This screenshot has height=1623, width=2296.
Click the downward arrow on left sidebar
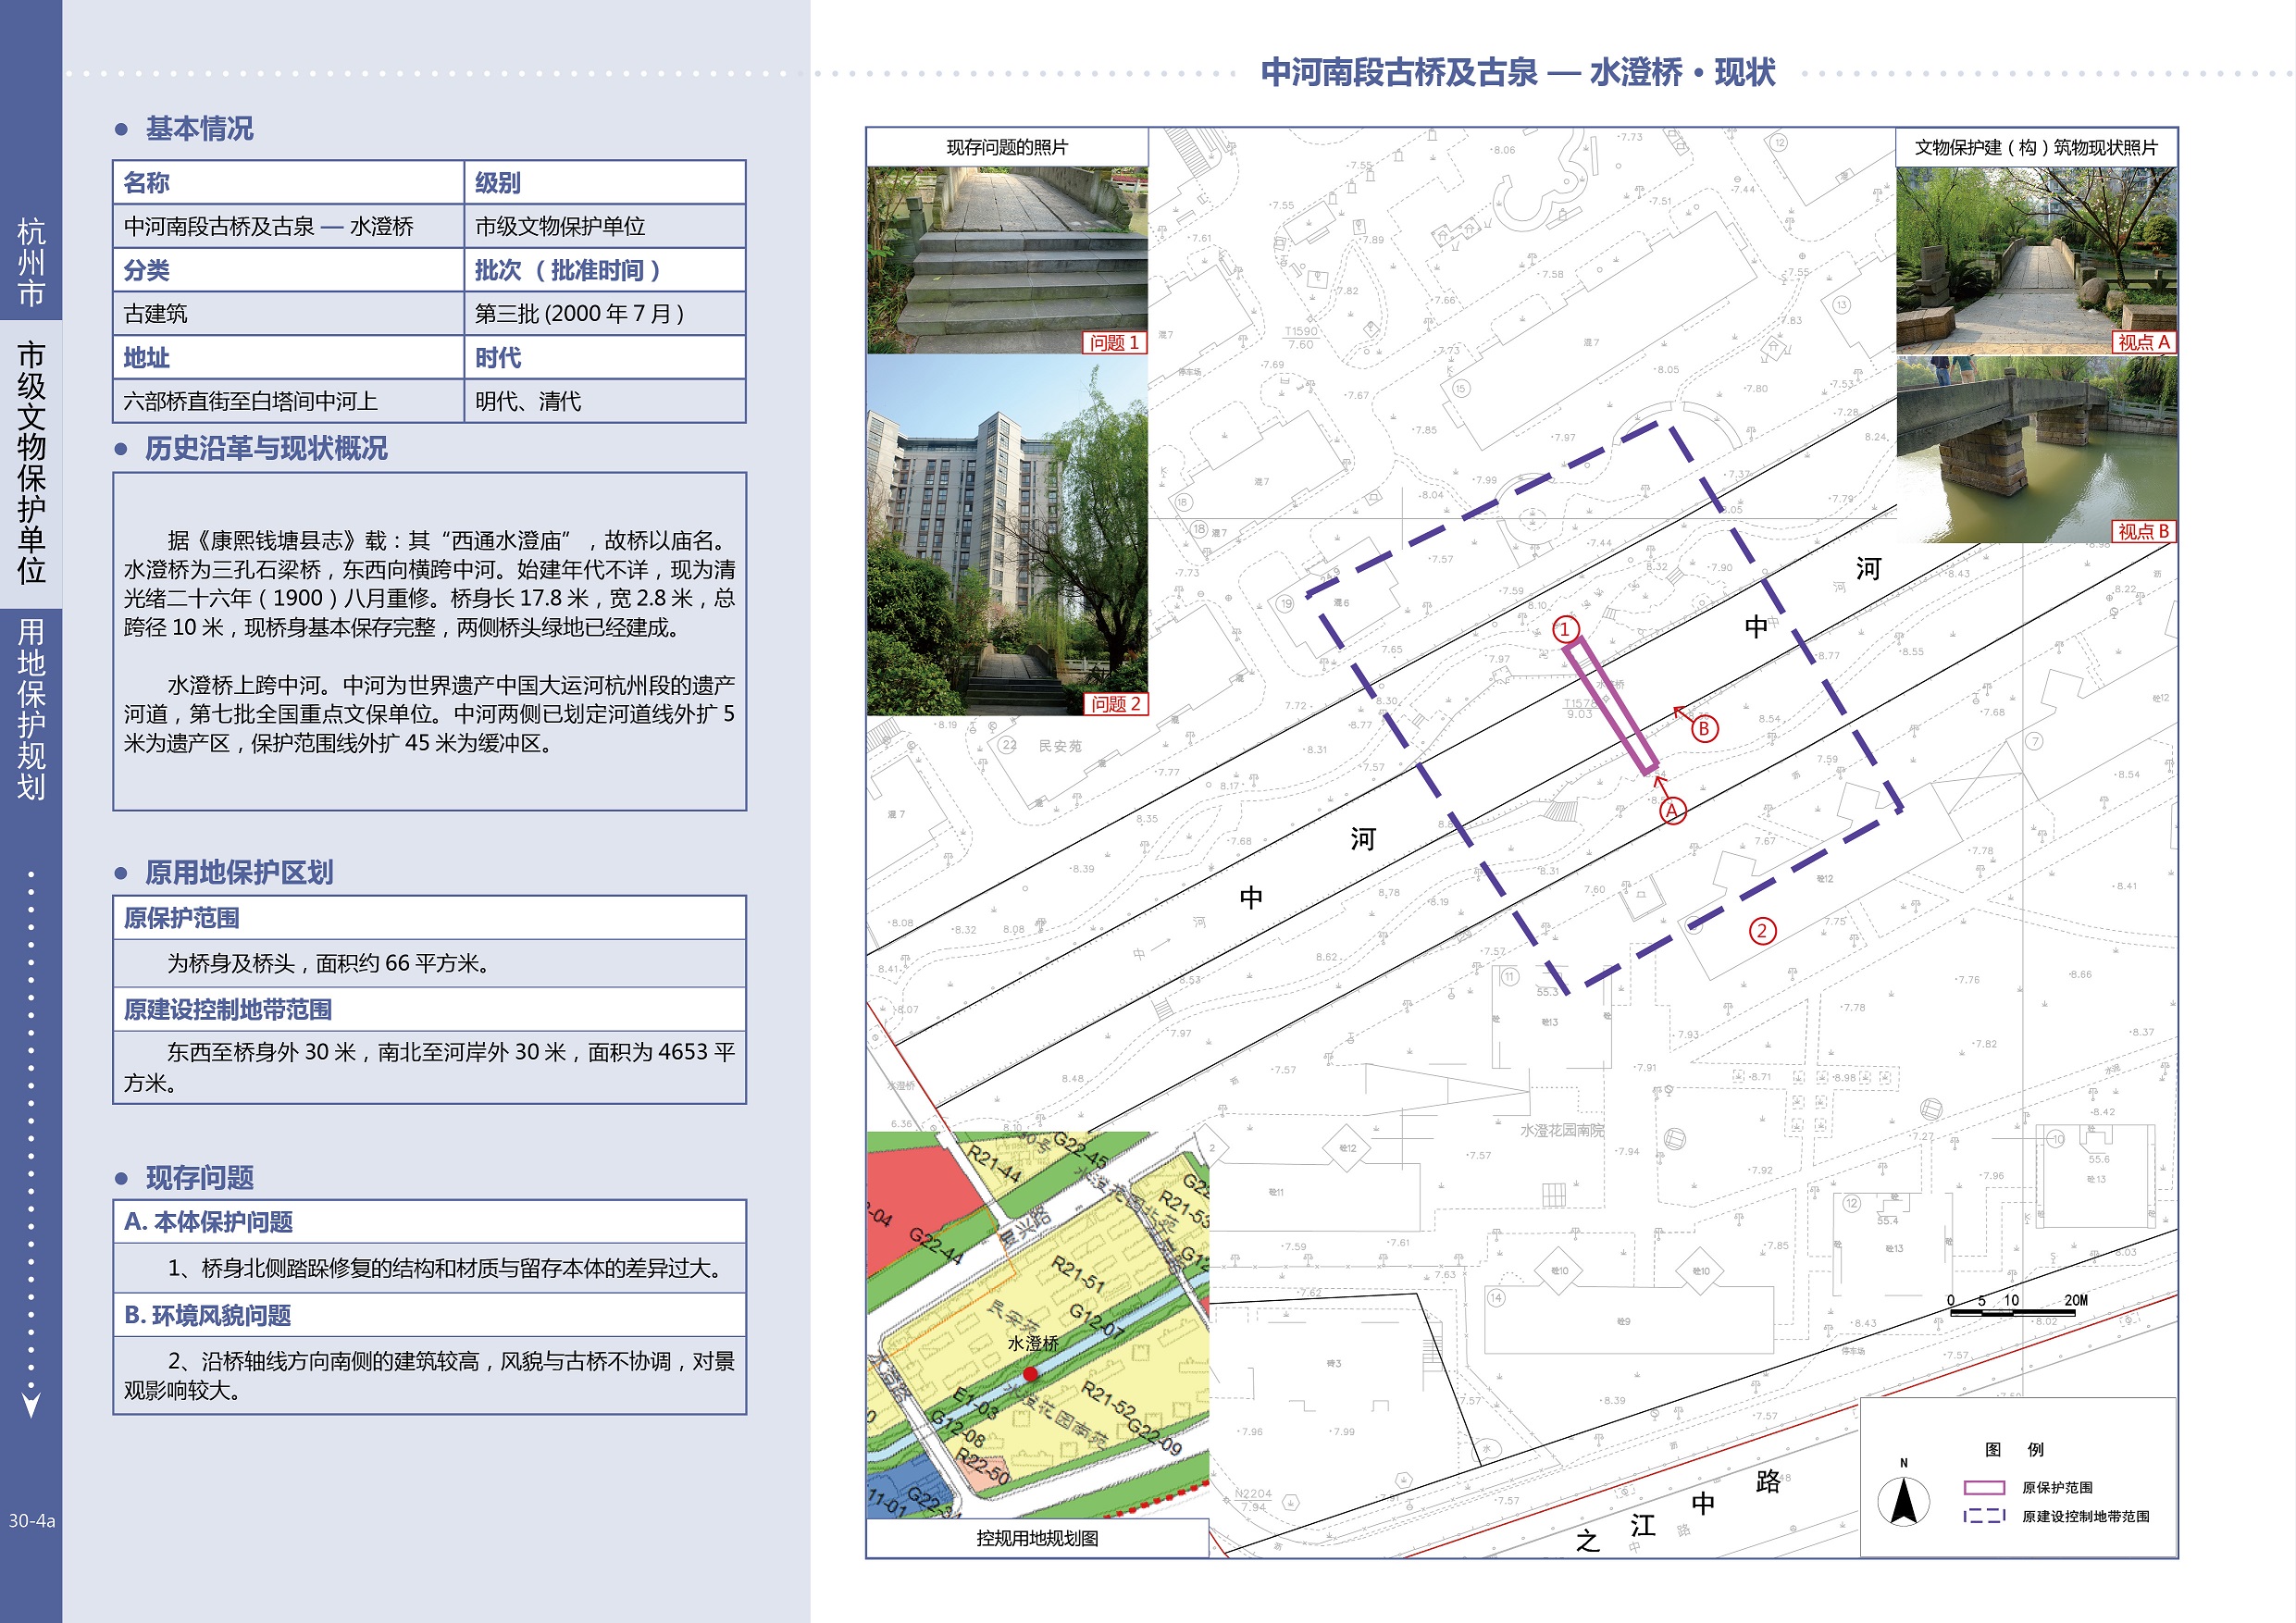coord(31,1403)
